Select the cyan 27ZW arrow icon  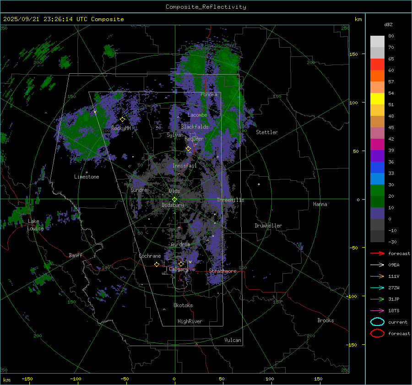tap(377, 287)
